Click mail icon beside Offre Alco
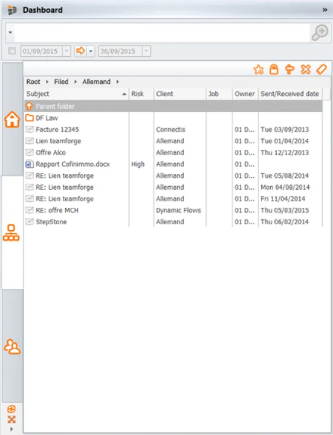 30,152
